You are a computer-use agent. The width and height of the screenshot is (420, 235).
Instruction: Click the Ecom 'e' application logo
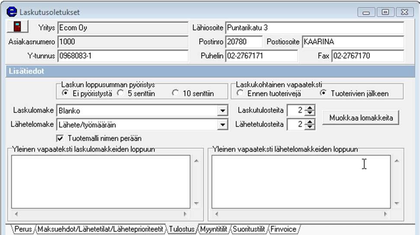(12, 12)
